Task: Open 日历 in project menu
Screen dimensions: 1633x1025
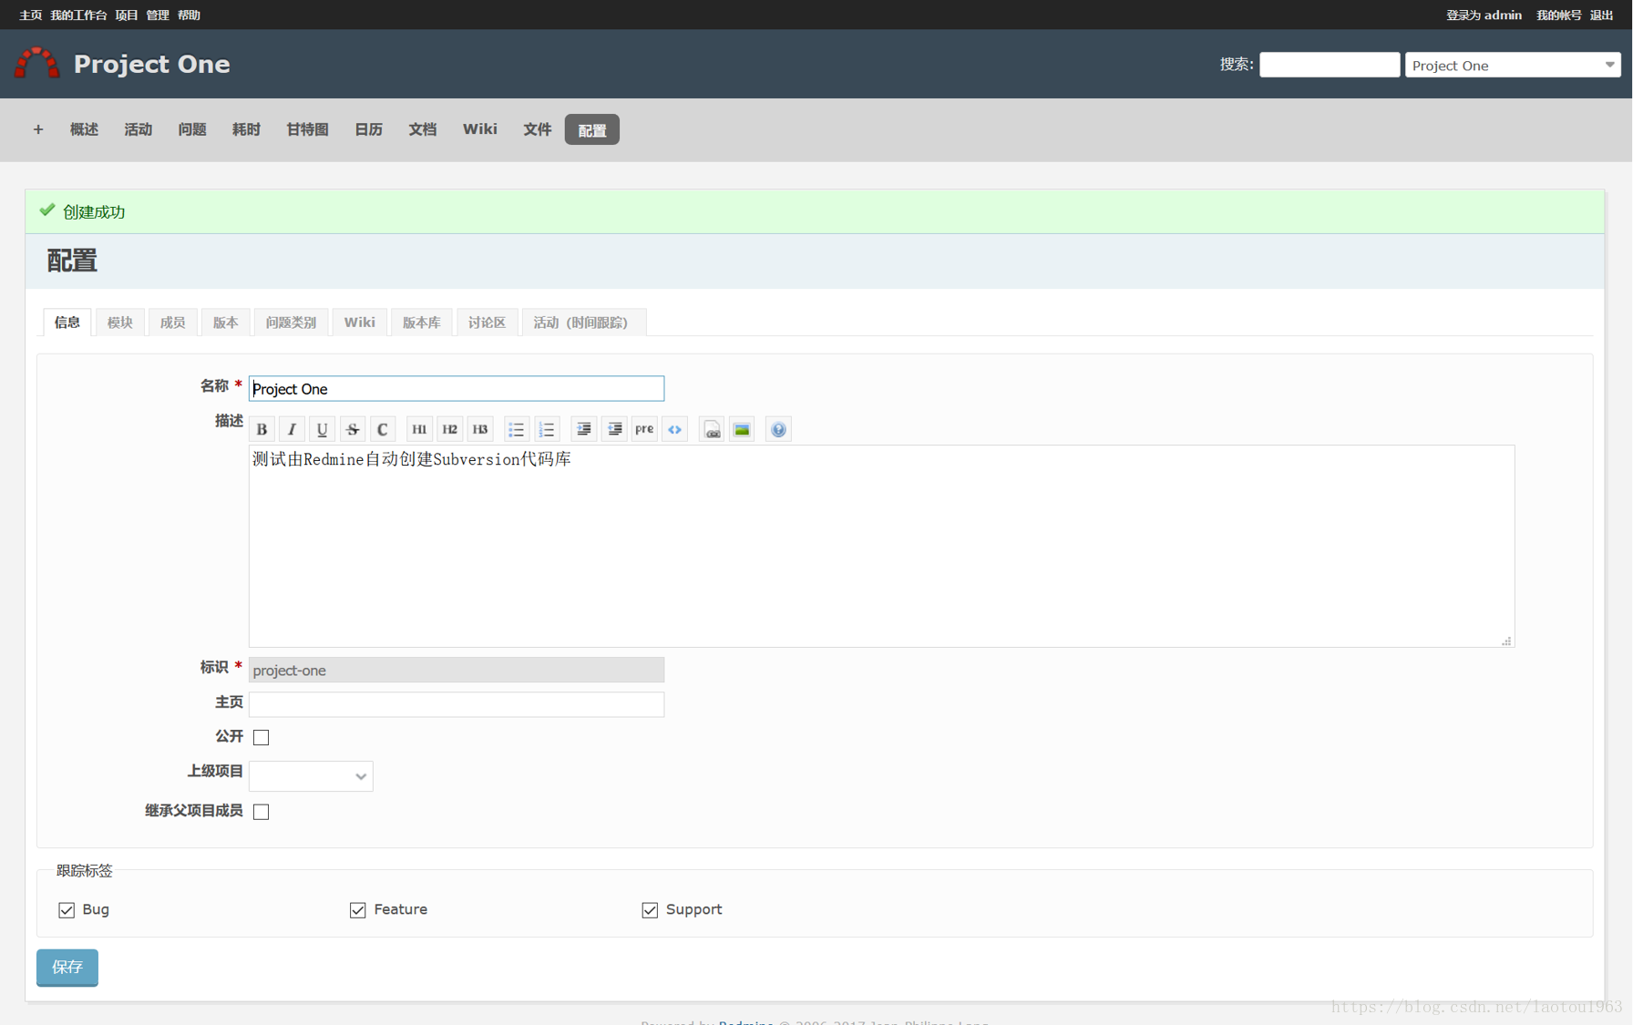Action: (x=369, y=129)
